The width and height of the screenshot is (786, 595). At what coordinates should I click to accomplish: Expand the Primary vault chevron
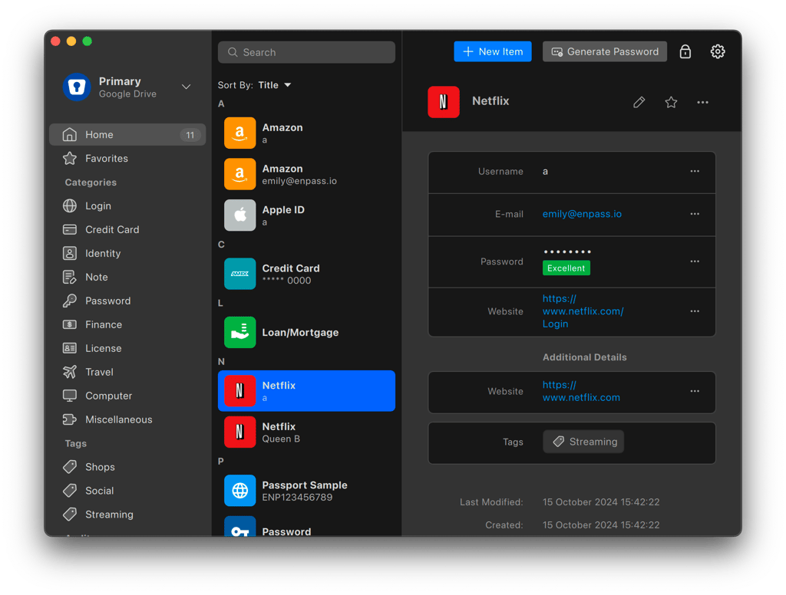[x=186, y=87]
